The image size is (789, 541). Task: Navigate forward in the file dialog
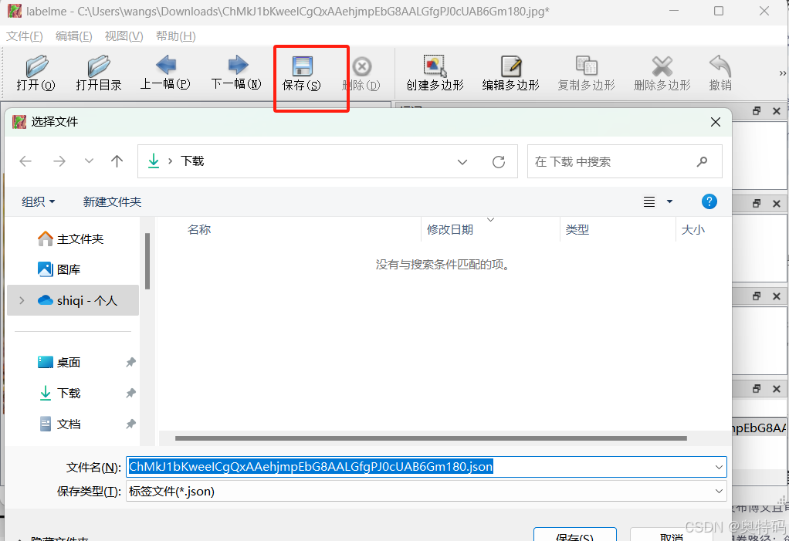click(x=59, y=161)
